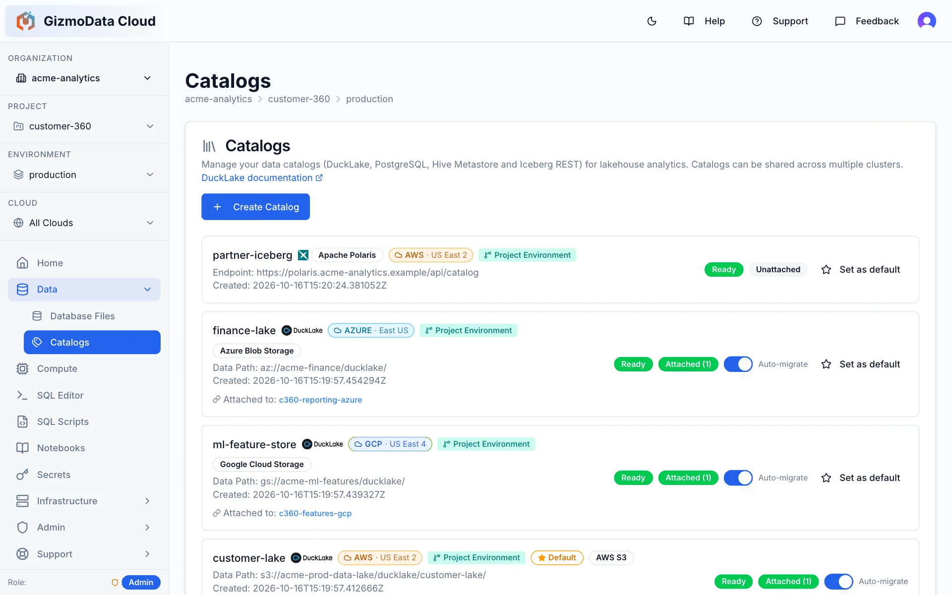Click the star icon for finance-lake
This screenshot has width=952, height=595.
pos(826,364)
